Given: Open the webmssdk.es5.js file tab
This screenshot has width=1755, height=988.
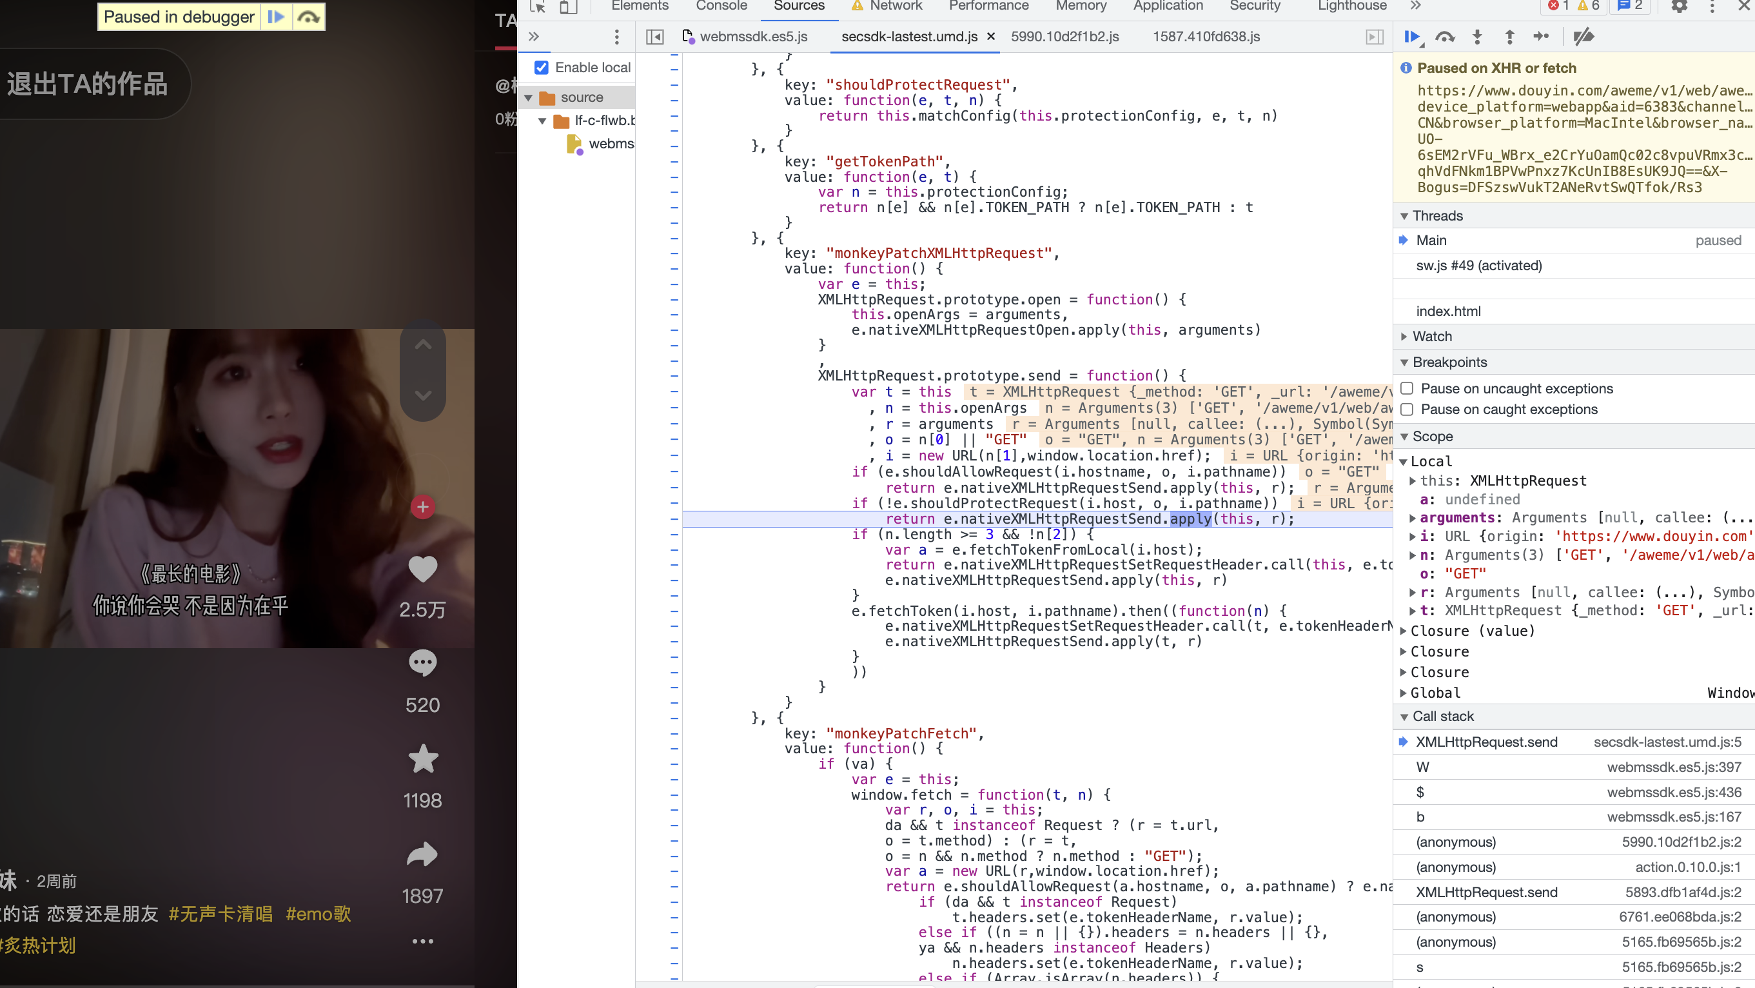Looking at the screenshot, I should coord(753,37).
